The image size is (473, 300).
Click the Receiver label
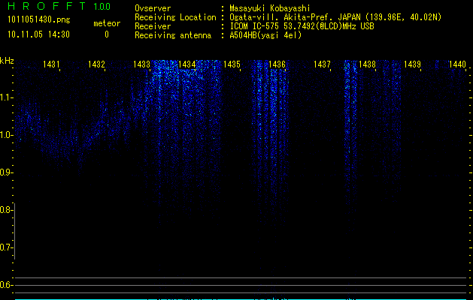coord(153,26)
